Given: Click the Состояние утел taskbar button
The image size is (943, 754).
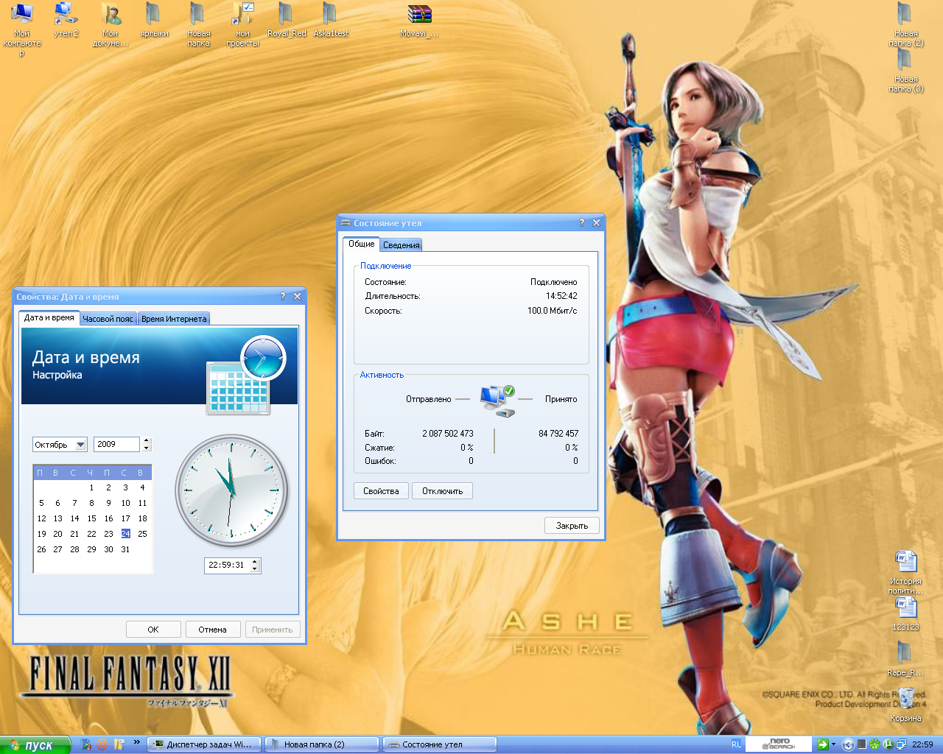Looking at the screenshot, I should (439, 744).
